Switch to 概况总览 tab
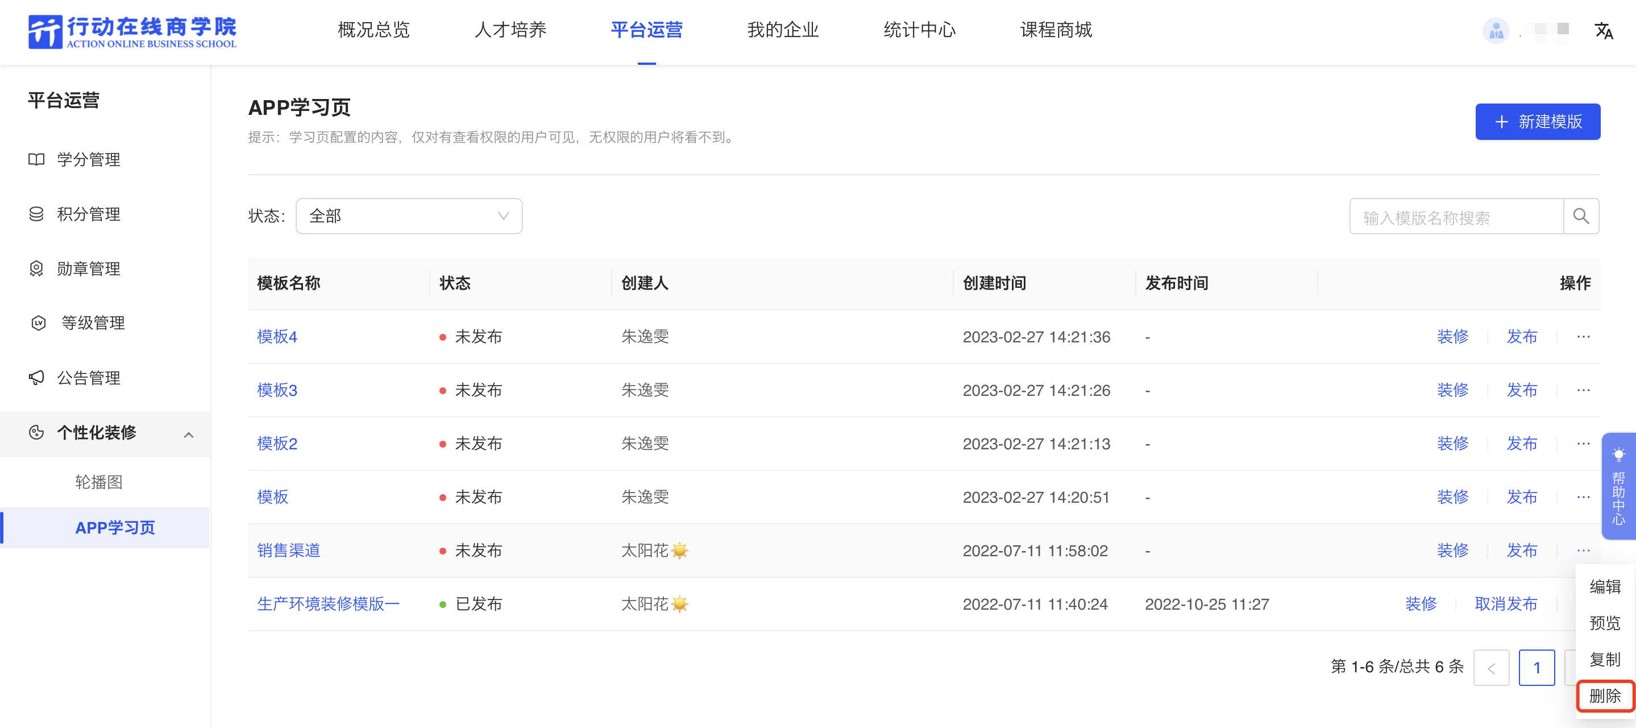This screenshot has height=728, width=1636. coord(373,30)
